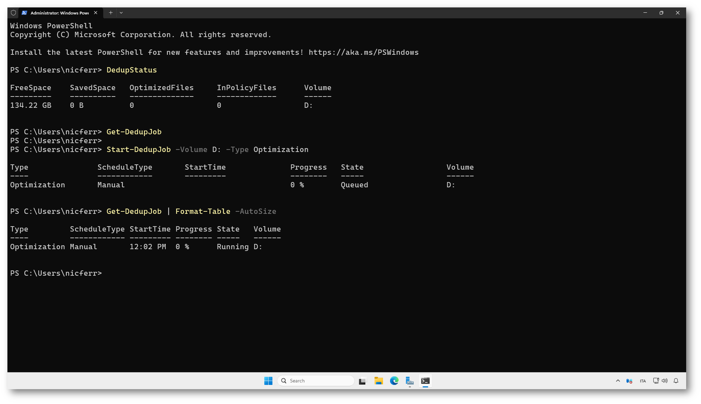
Task: Click the admin shield icon in the title bar
Action: (x=13, y=13)
